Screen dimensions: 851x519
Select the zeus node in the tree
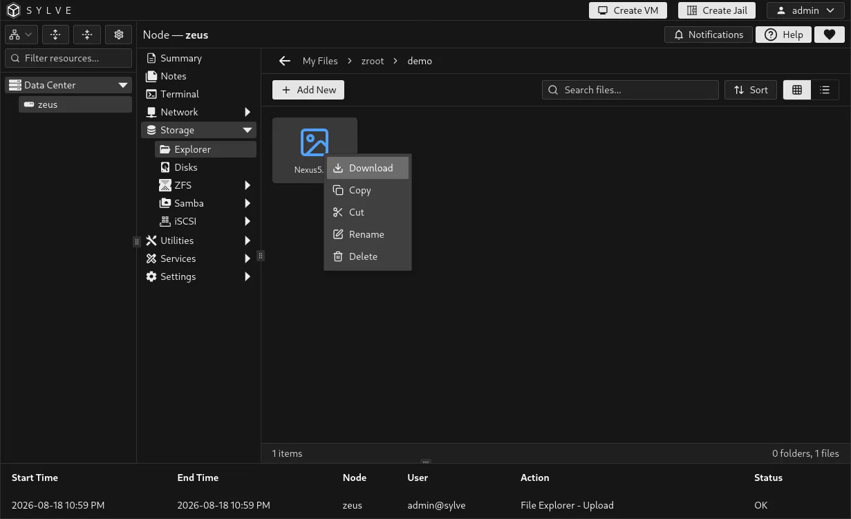[x=75, y=104]
